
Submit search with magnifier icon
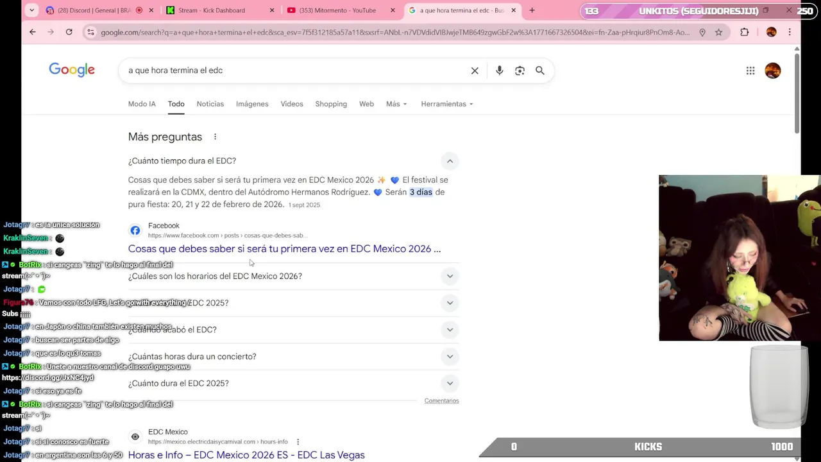click(540, 71)
